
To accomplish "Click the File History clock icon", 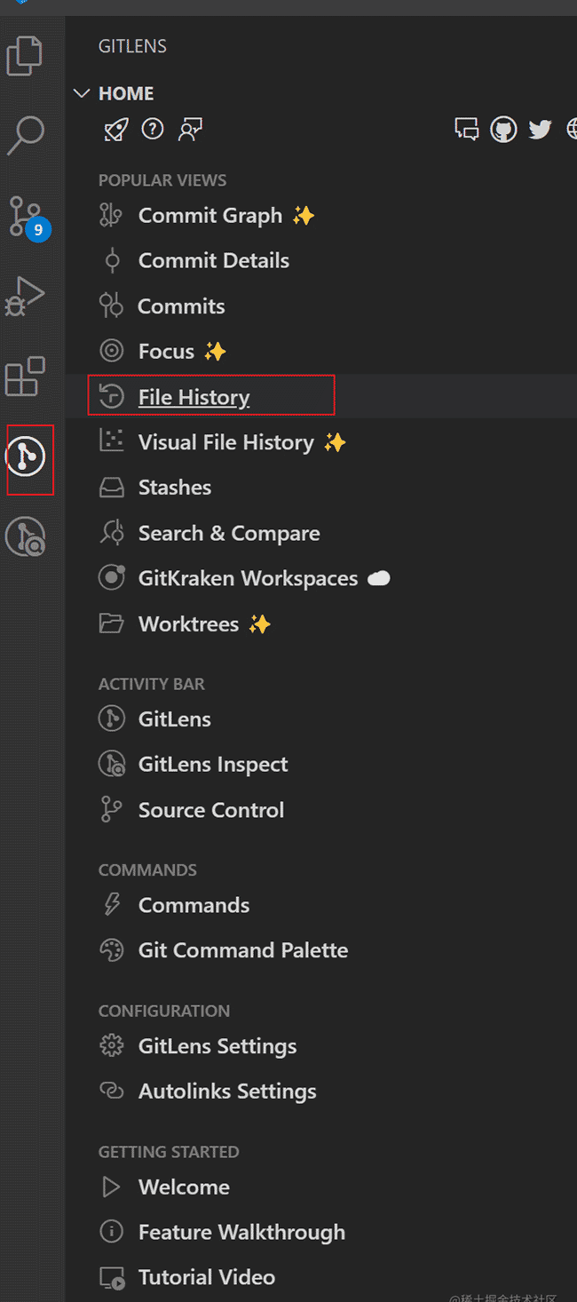I will [x=111, y=396].
